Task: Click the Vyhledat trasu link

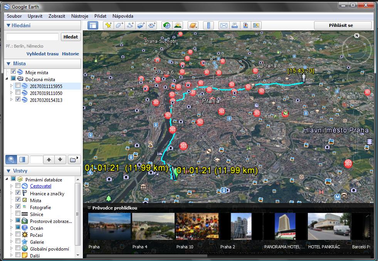Action: [x=42, y=54]
